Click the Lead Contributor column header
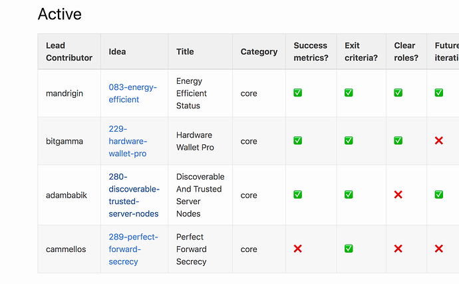The height and width of the screenshot is (284, 459). (x=69, y=51)
